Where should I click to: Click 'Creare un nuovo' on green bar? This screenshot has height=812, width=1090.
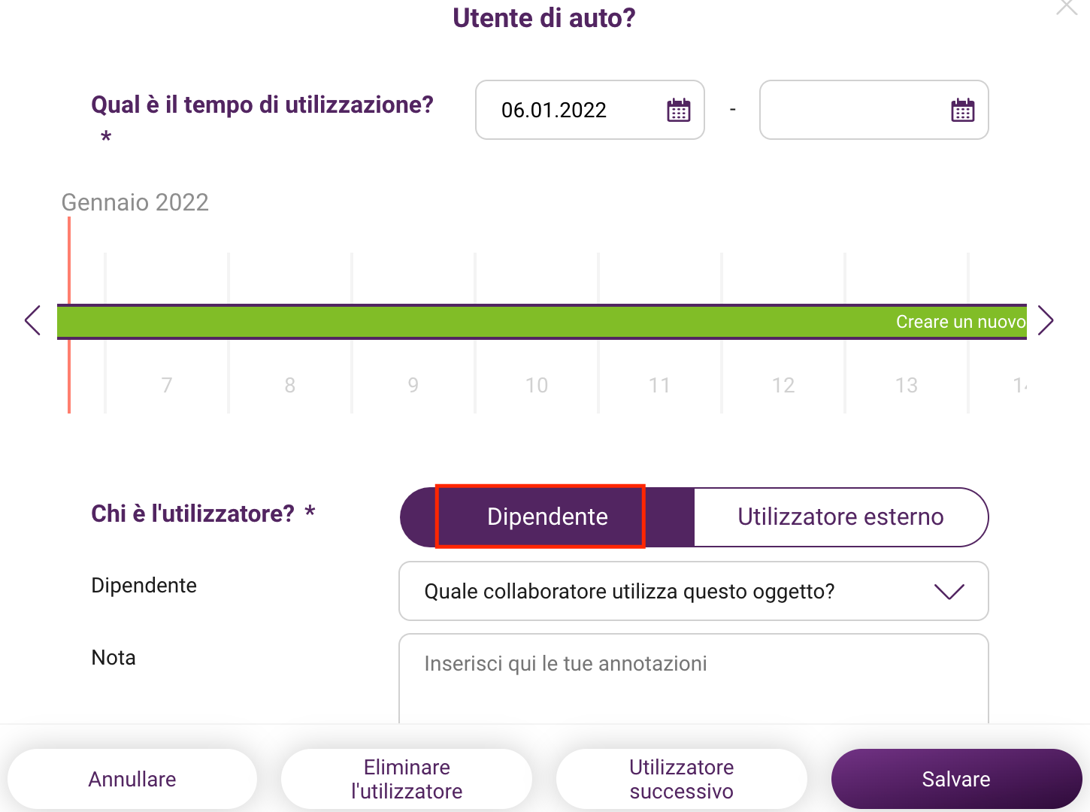click(x=961, y=322)
